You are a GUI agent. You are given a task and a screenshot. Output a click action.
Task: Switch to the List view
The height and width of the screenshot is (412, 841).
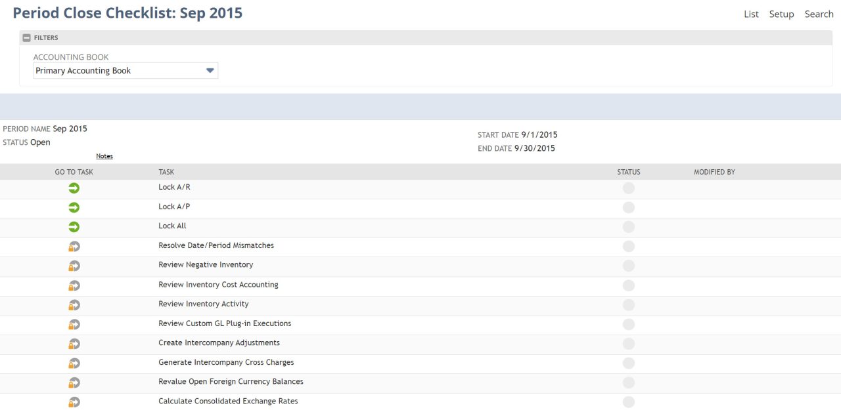(x=751, y=14)
